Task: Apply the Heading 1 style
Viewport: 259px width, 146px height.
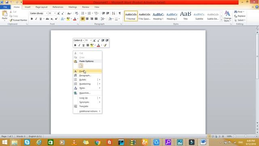Action: (x=158, y=16)
